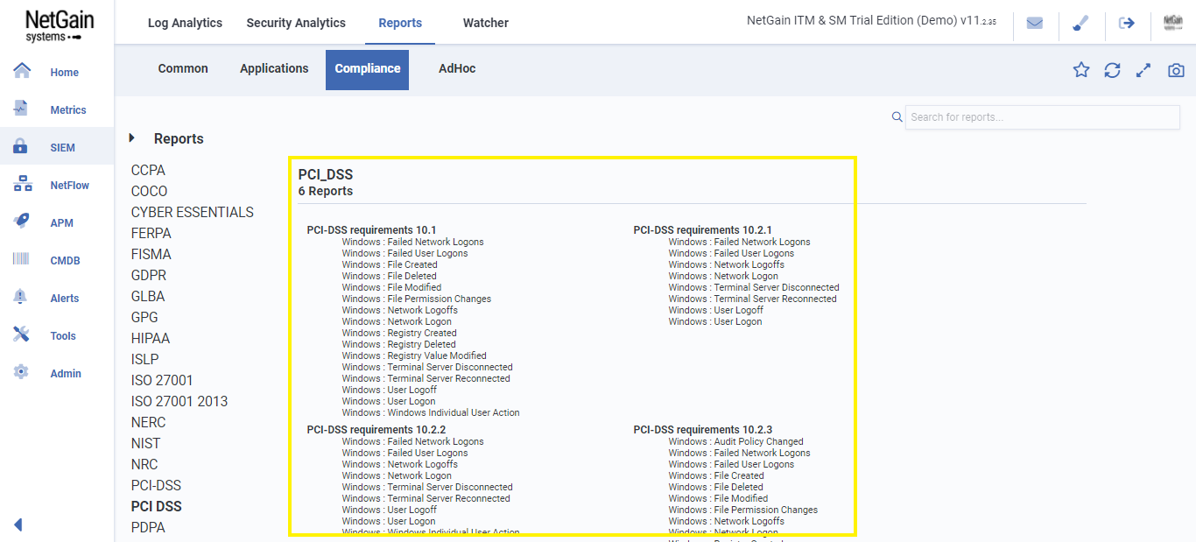Open PCI-DSS requirements 10.1 report

click(371, 230)
